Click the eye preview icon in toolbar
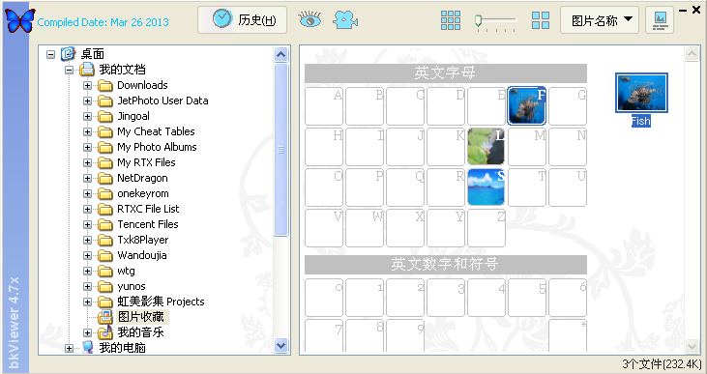The image size is (707, 374). point(309,20)
